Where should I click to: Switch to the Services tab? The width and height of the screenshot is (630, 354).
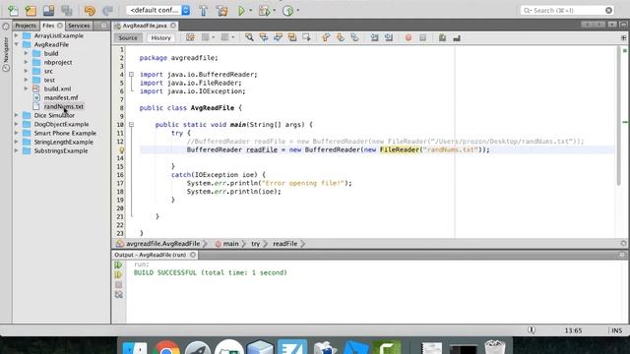click(x=79, y=26)
